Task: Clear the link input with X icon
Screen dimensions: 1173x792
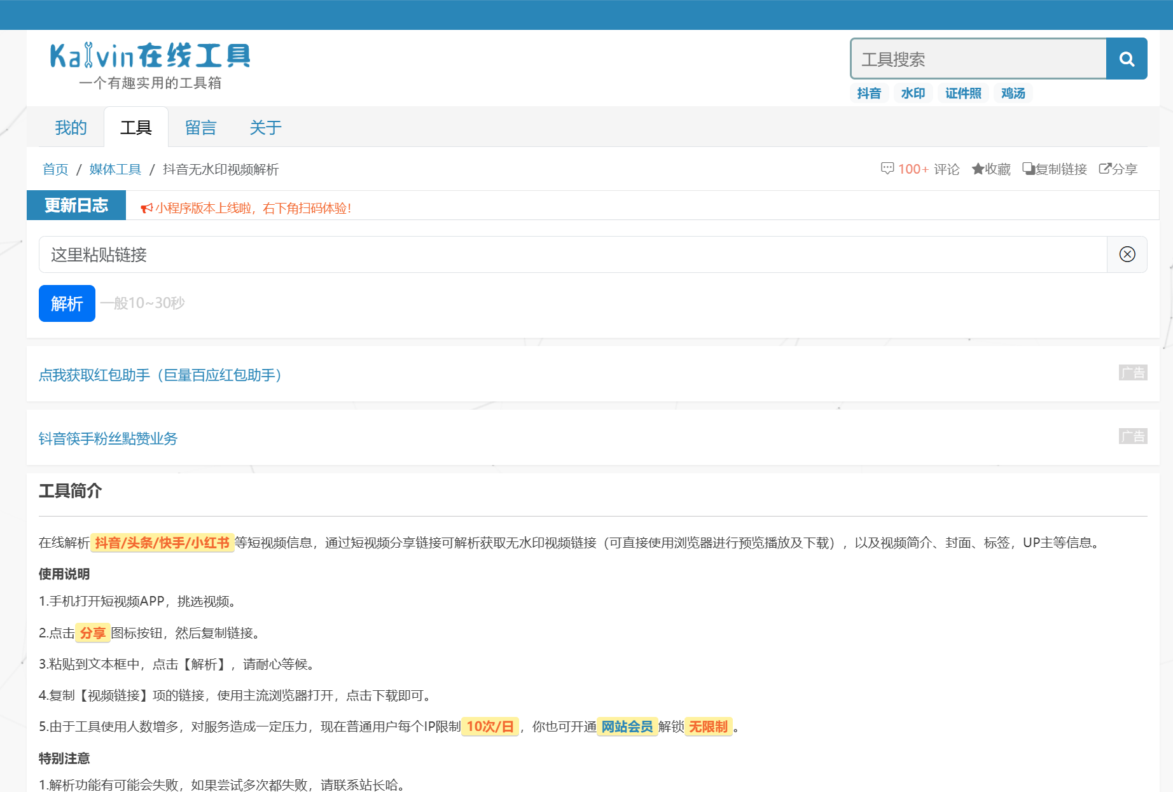Action: point(1127,254)
